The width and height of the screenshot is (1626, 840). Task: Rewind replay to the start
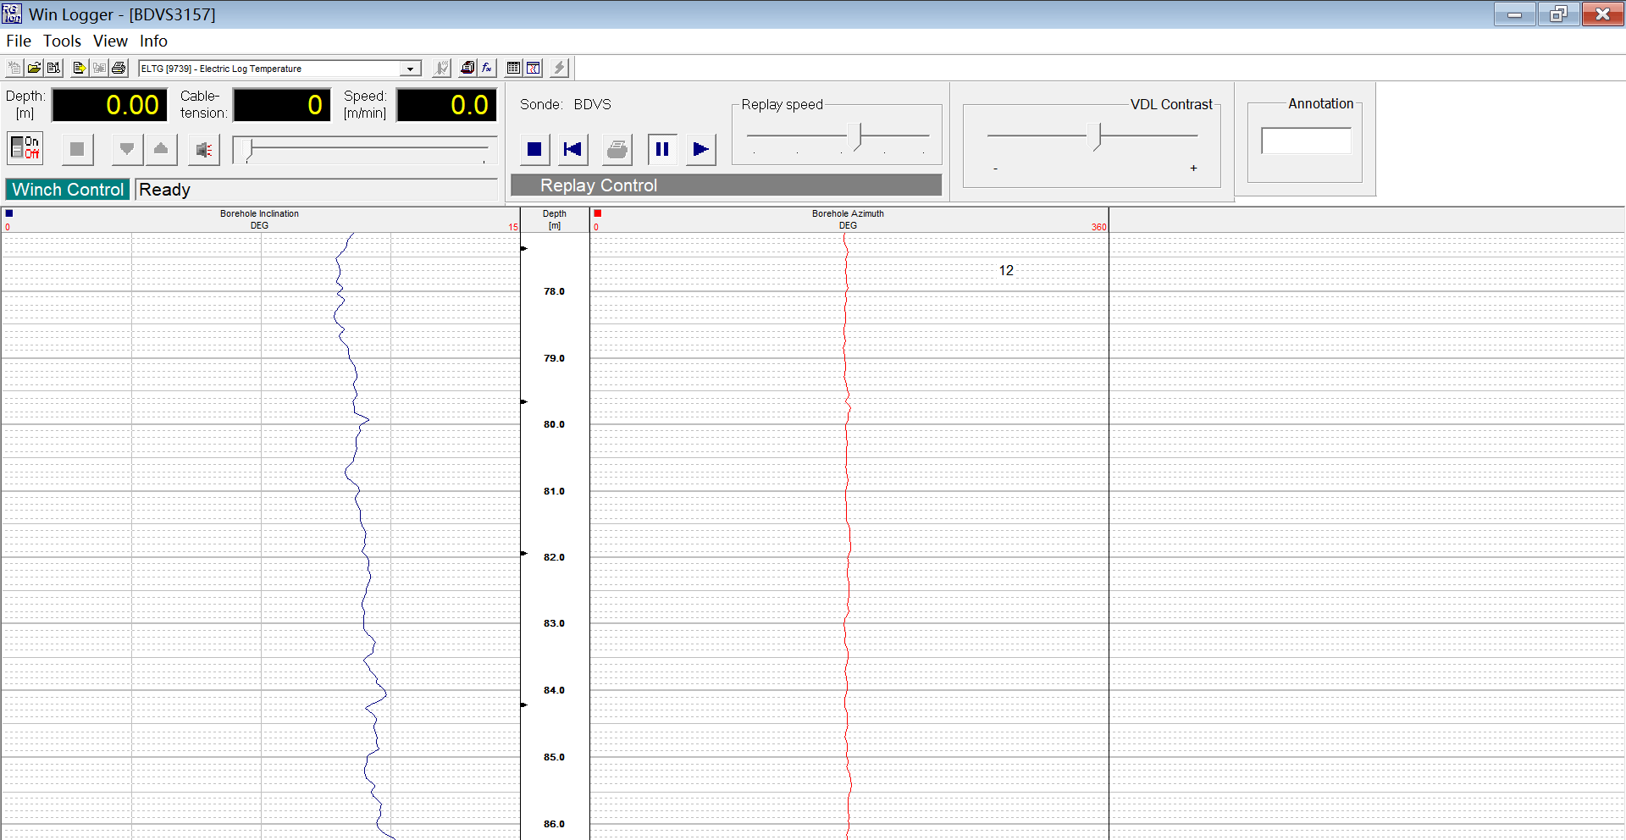(x=573, y=150)
